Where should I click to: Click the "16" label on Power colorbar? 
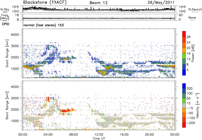tap(188, 54)
